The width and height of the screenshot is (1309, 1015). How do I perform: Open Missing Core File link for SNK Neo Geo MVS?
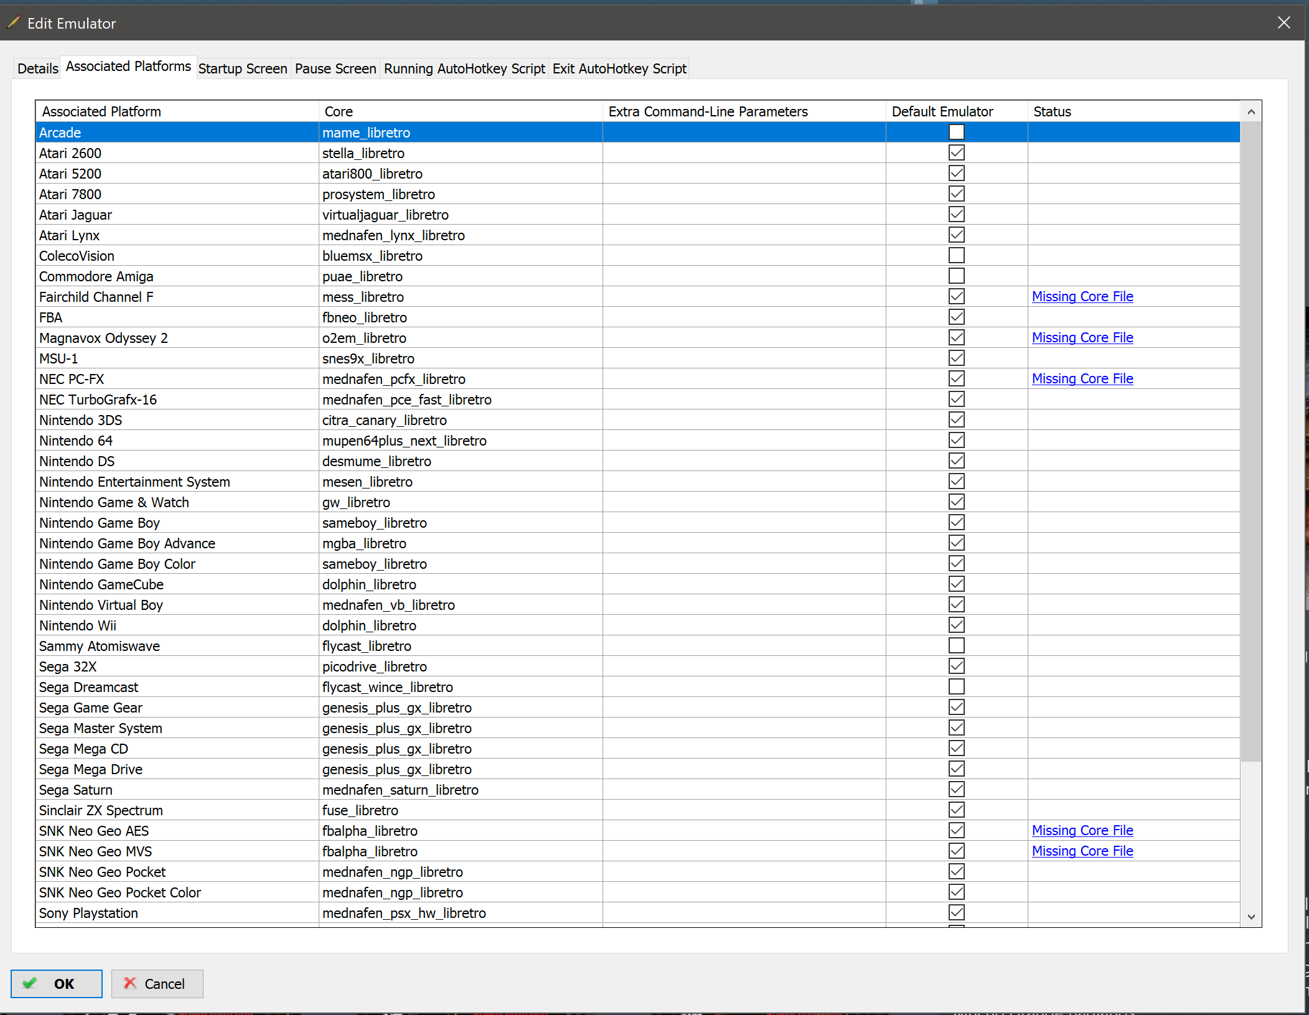click(x=1082, y=851)
